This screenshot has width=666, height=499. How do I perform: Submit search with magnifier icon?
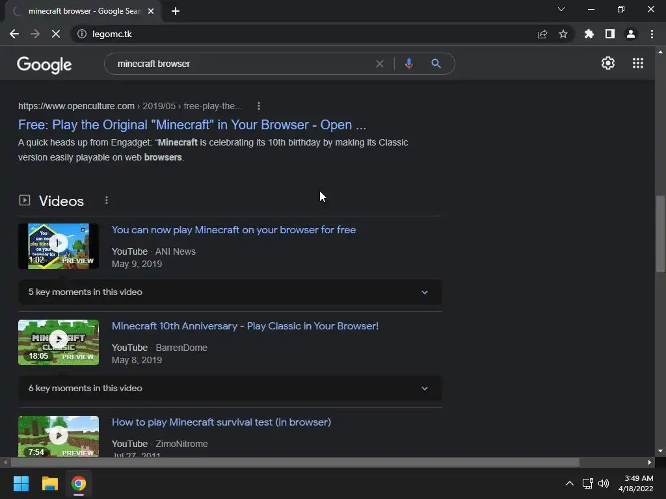(x=436, y=64)
